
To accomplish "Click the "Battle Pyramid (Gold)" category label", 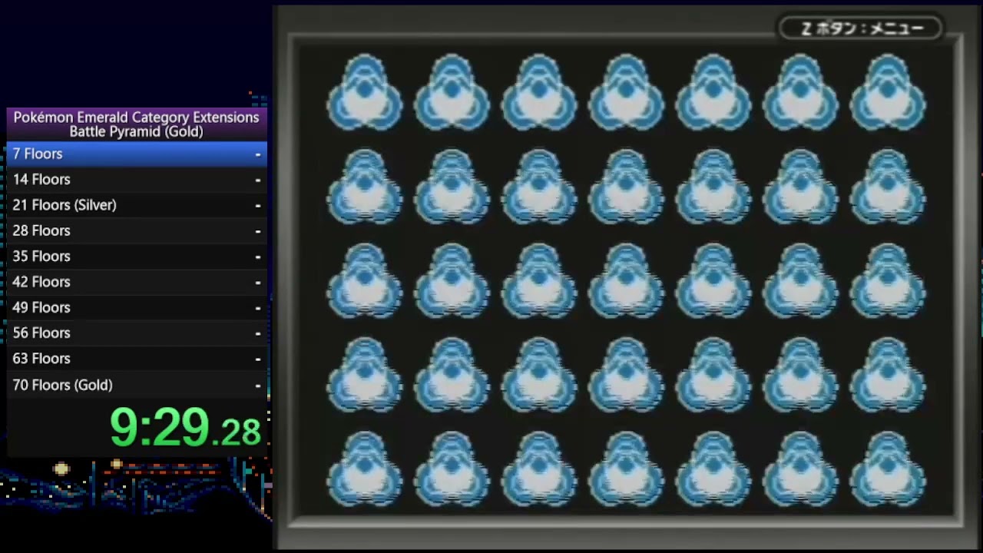I will pos(136,132).
